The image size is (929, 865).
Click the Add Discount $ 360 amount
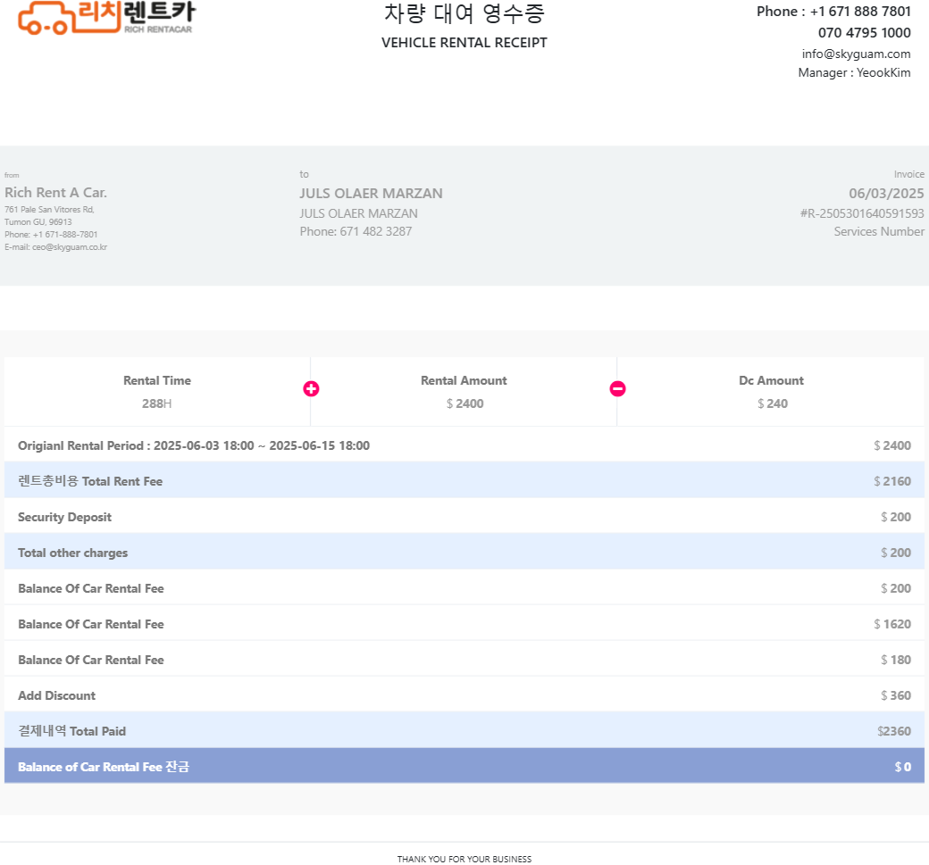click(x=896, y=695)
